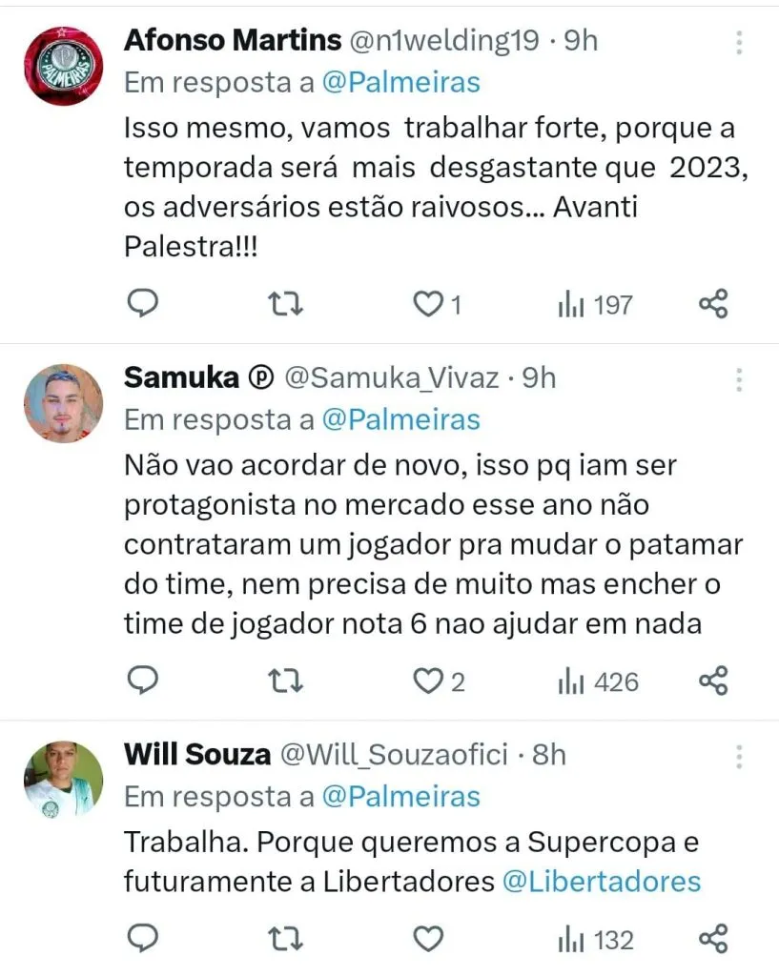Viewport: 779px width, 976px height.
Task: Like Afonso Martins' tweet
Action: (429, 304)
